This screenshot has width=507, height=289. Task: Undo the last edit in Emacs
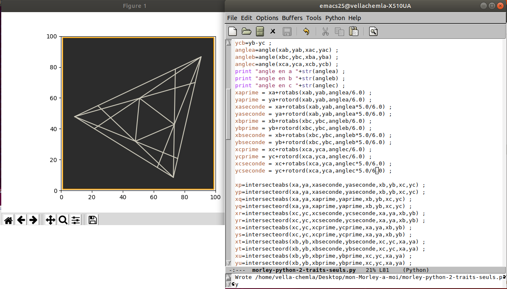306,31
